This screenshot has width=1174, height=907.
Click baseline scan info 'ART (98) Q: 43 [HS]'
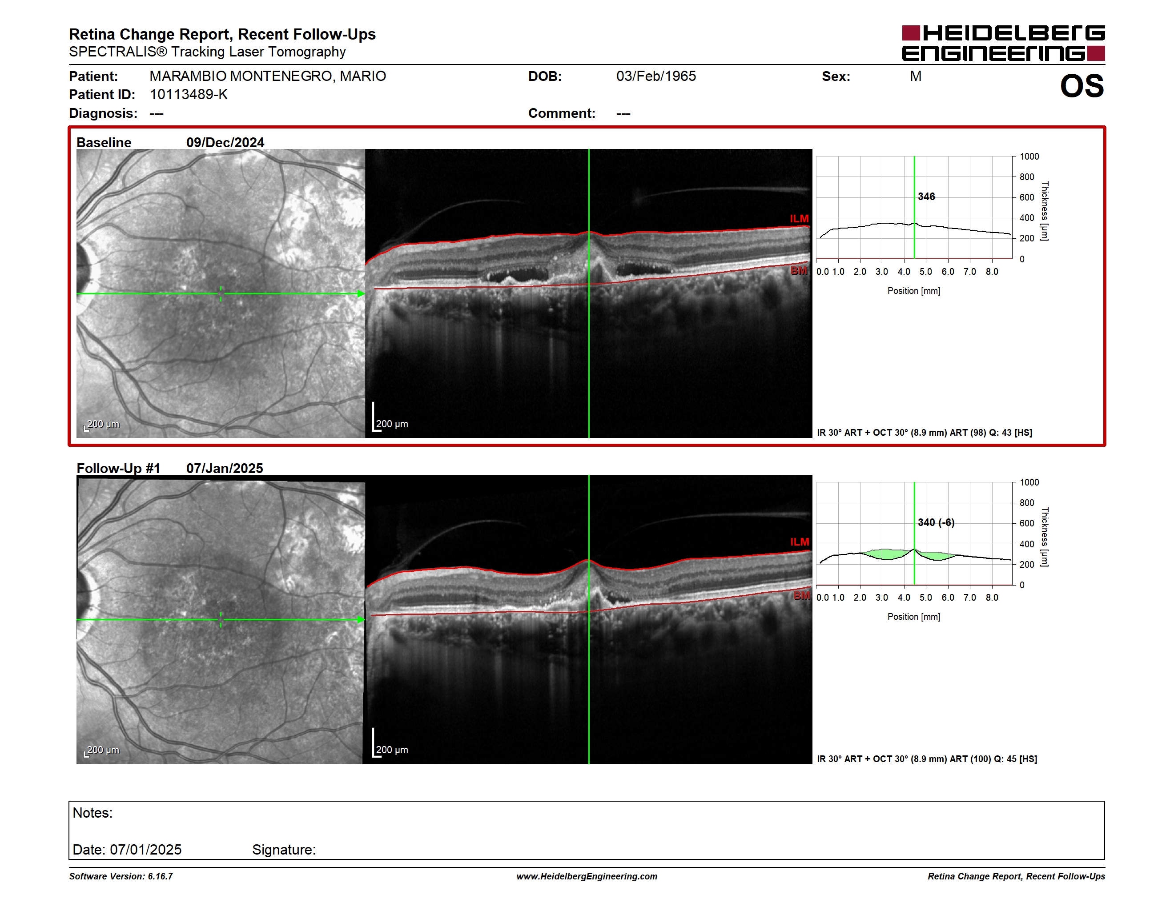click(991, 433)
